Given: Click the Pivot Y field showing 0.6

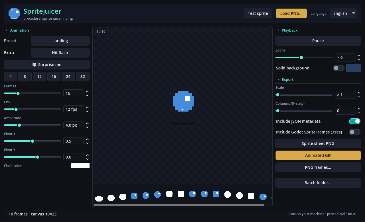Looking at the screenshot, I should tap(74, 157).
